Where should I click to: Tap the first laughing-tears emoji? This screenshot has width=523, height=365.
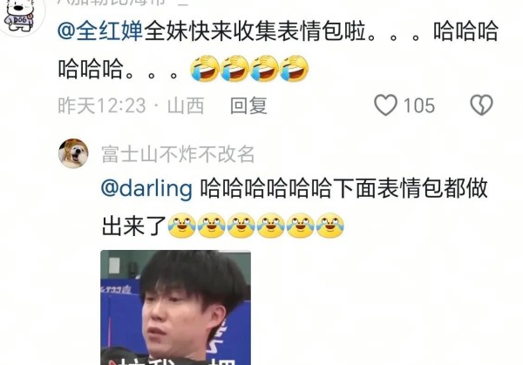(x=205, y=68)
